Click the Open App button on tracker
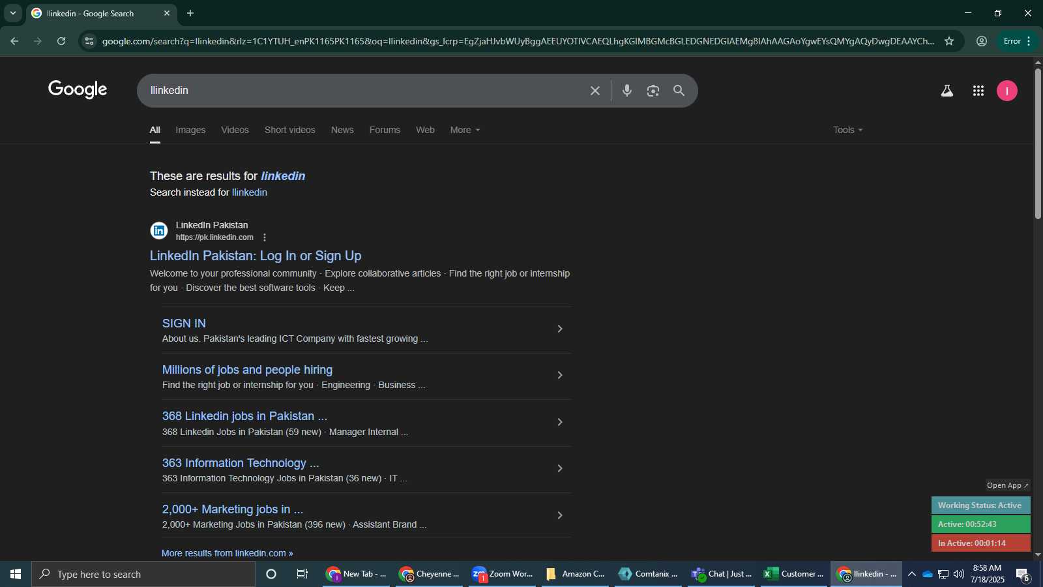Image resolution: width=1043 pixels, height=587 pixels. click(x=1007, y=485)
